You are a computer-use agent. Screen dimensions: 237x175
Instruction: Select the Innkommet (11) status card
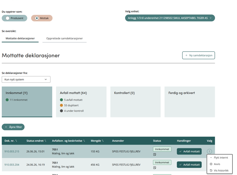[x=27, y=102]
